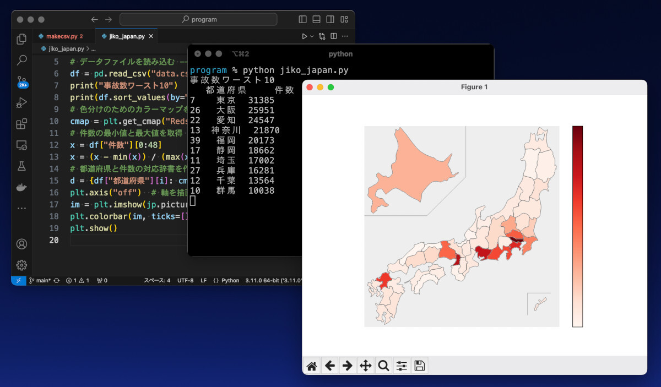
Task: Expand the run options dropdown arrow
Action: point(312,36)
